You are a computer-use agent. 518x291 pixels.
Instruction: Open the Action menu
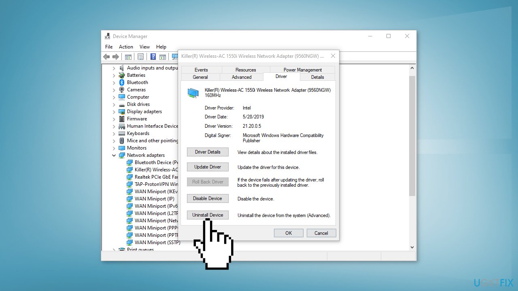(126, 46)
